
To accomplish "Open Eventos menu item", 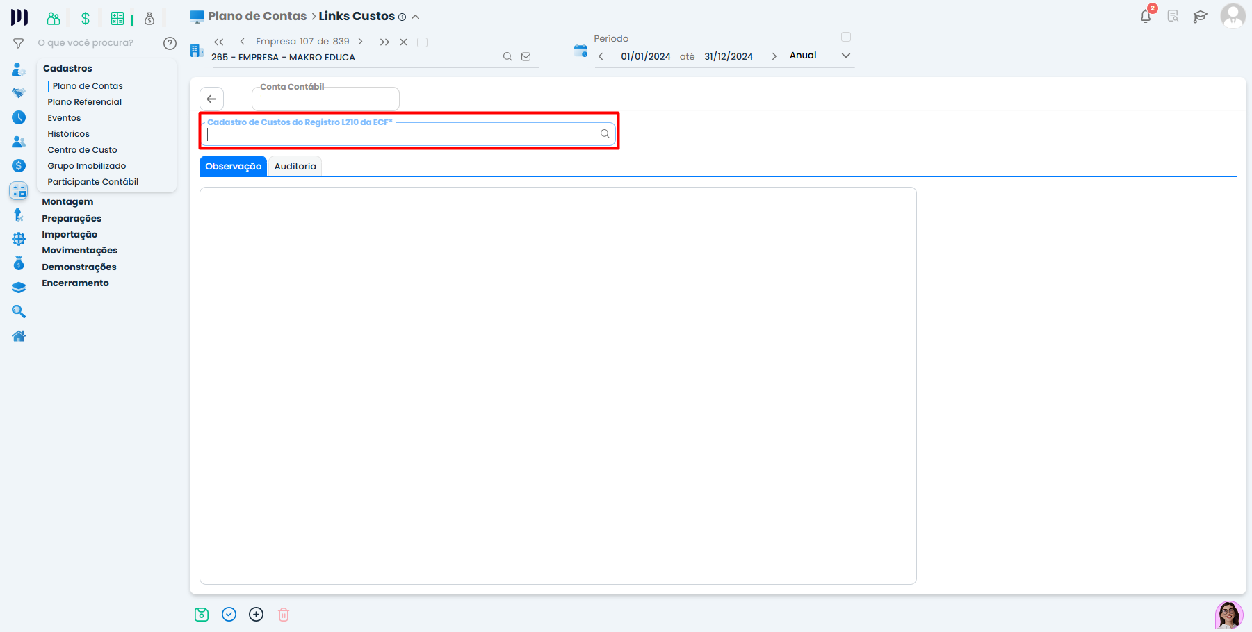I will 64,118.
